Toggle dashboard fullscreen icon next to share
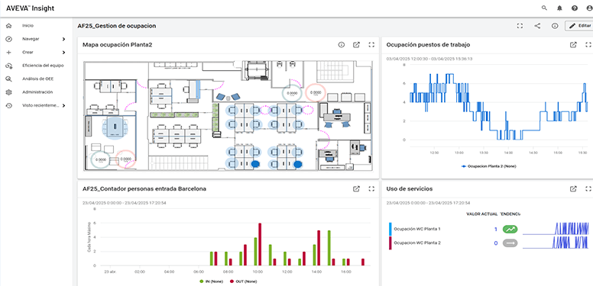The image size is (593, 286). pyautogui.click(x=520, y=26)
